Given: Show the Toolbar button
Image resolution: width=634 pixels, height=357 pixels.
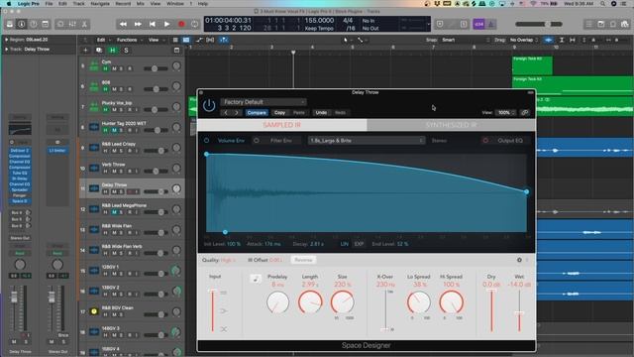Looking at the screenshot, I should pos(45,24).
